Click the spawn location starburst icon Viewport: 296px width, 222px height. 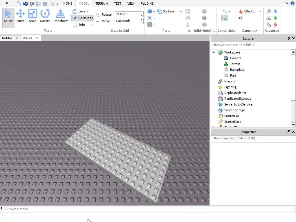pyautogui.click(x=240, y=18)
